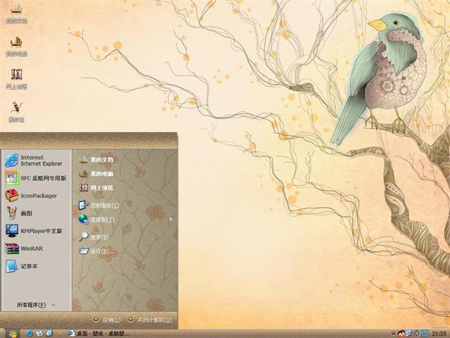Click the cartoon face tray icon
The image size is (450, 338).
click(x=401, y=333)
